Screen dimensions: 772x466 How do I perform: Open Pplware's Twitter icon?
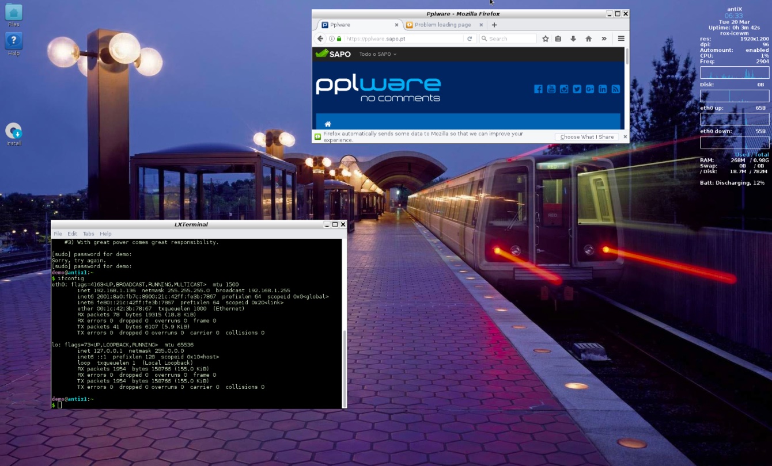coord(576,89)
